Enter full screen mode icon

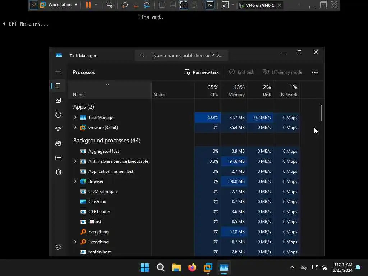coord(184,5)
